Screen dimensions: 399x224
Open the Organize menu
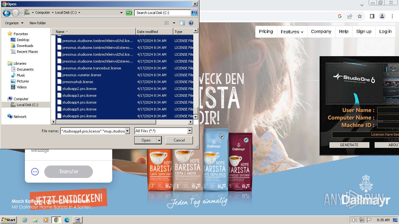coord(14,23)
